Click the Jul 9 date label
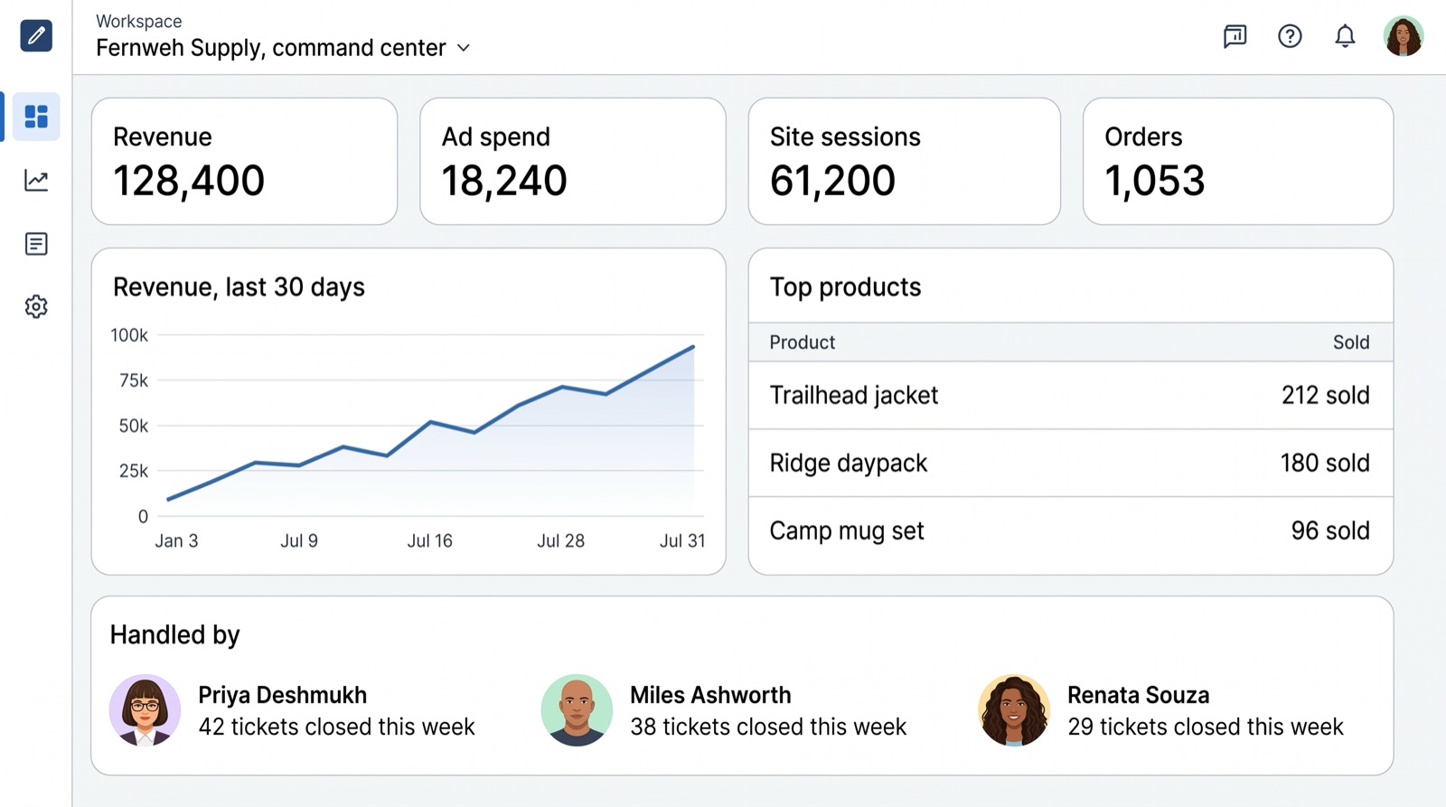This screenshot has height=807, width=1446. (299, 540)
